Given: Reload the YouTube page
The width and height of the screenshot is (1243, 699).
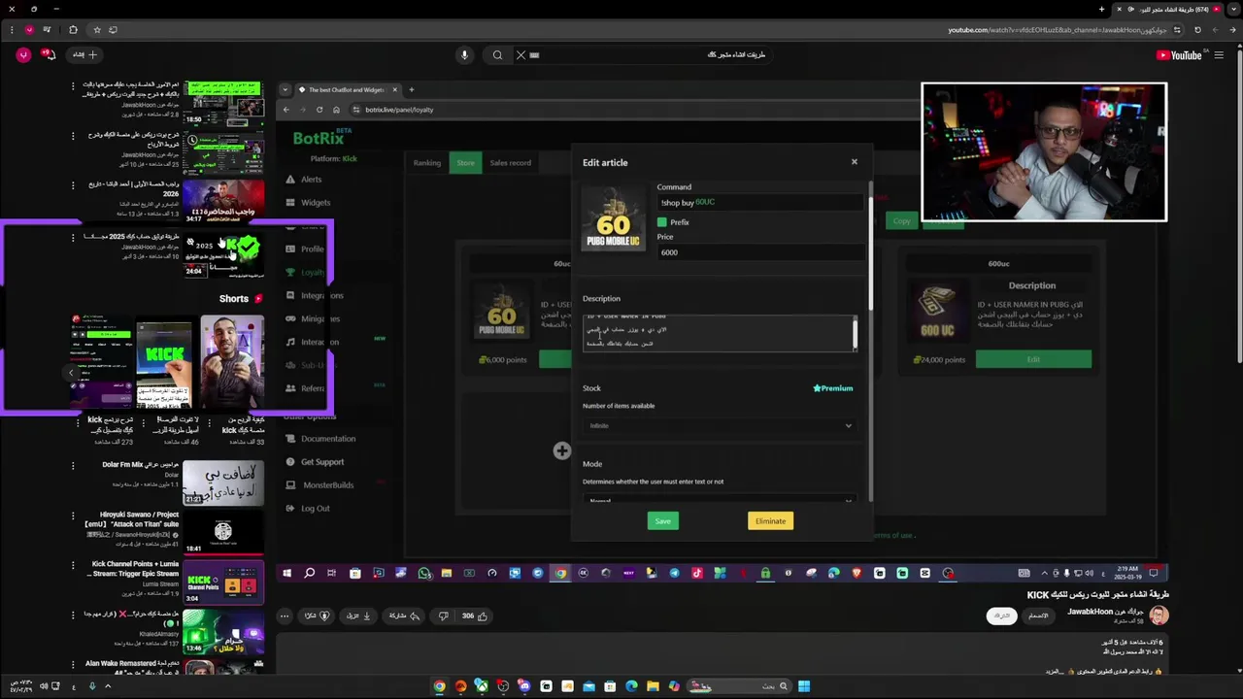Looking at the screenshot, I should click(1197, 30).
